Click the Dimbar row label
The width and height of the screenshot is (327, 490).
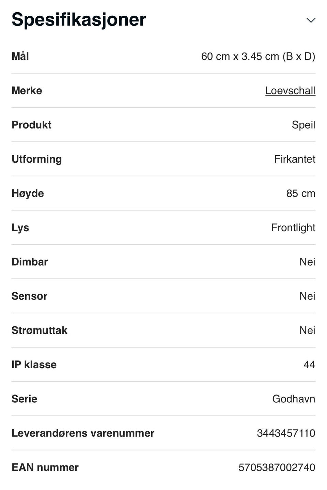30,262
